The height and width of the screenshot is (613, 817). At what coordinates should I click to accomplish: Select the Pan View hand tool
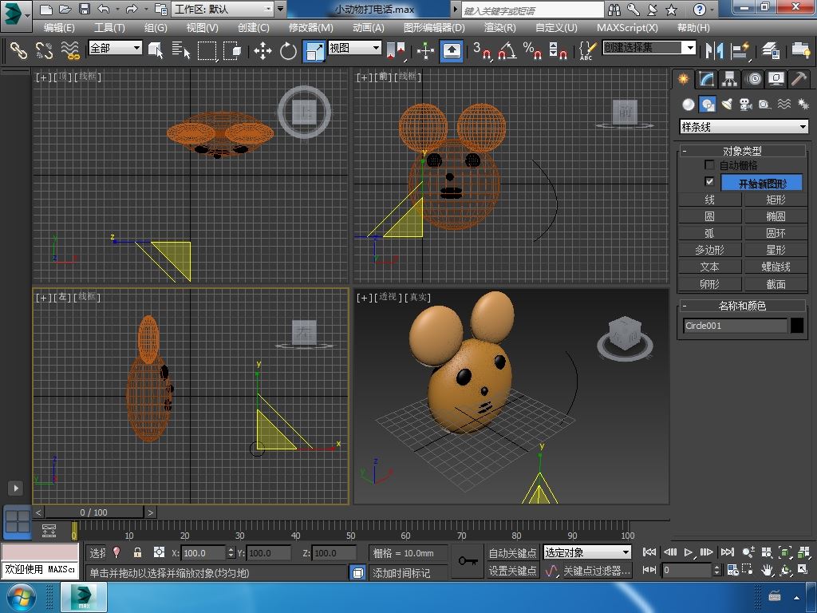(x=767, y=570)
